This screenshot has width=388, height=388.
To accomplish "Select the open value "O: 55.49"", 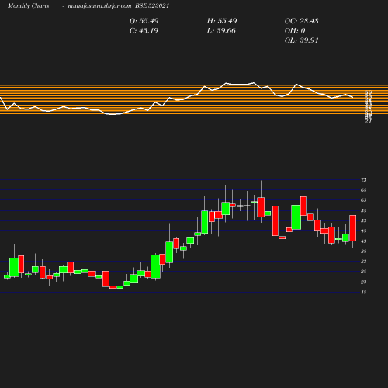I will (144, 21).
